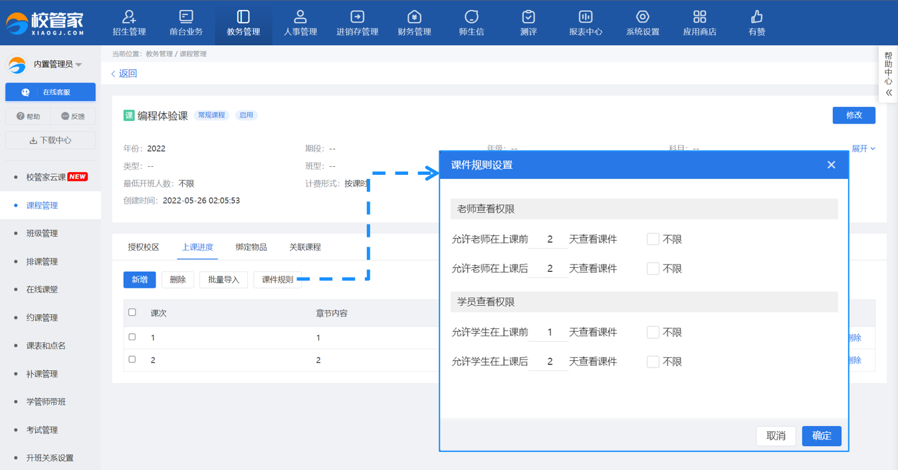Expand course details with 展开
Screen dimensions: 898x470
coord(863,148)
